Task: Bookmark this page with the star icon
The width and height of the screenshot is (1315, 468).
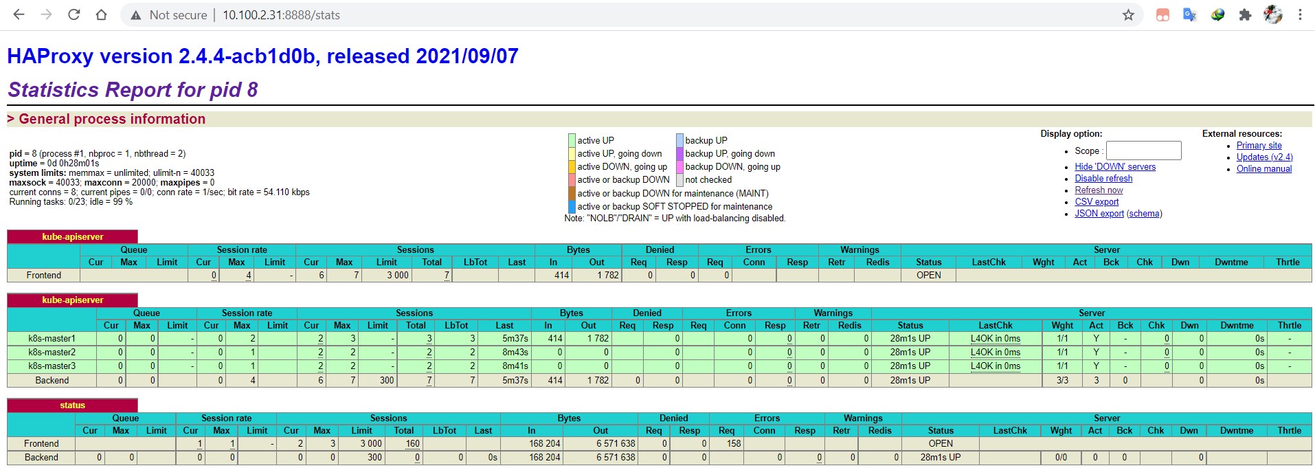Action: coord(1128,14)
